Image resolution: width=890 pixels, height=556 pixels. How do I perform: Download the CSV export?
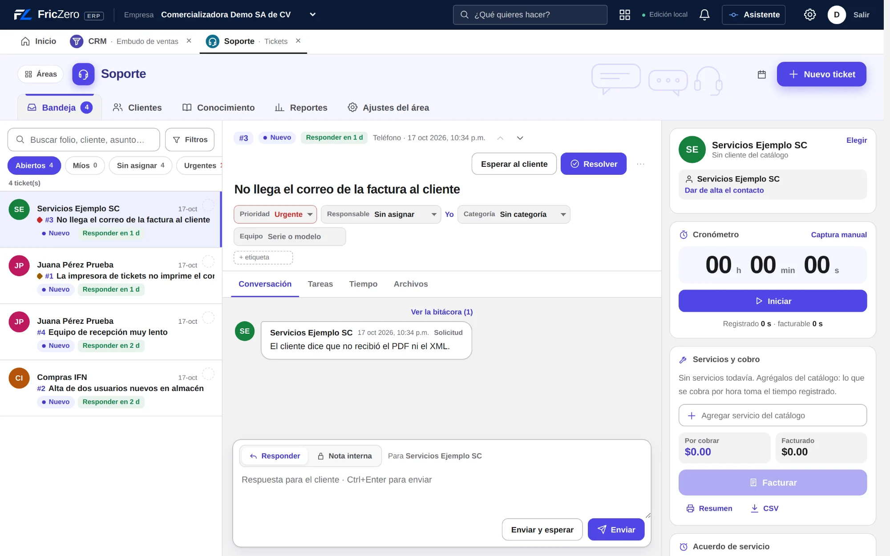click(x=765, y=508)
